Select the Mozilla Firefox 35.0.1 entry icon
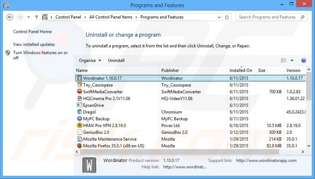Screen dimensions: 315x179 [x=79, y=146]
